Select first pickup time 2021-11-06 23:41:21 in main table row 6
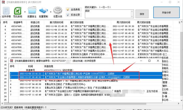This screenshot has height=110, width=183. (56, 33)
